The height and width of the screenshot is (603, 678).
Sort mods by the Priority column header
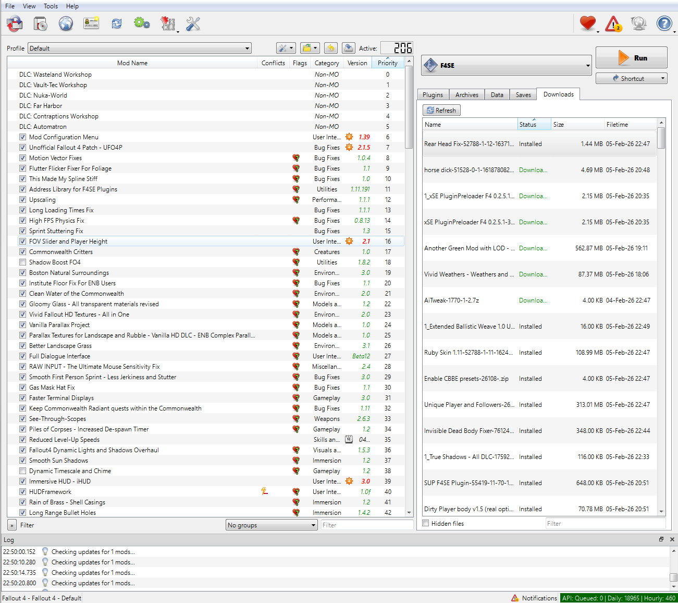[x=388, y=63]
